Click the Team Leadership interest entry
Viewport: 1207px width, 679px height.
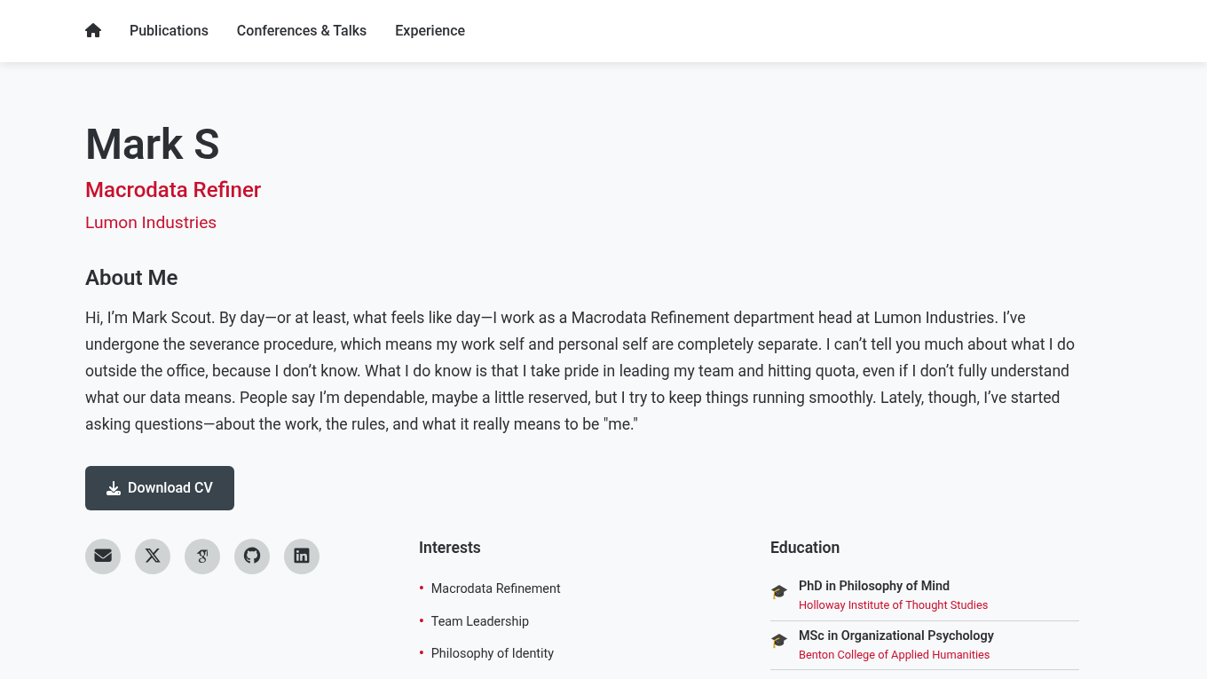(x=479, y=621)
